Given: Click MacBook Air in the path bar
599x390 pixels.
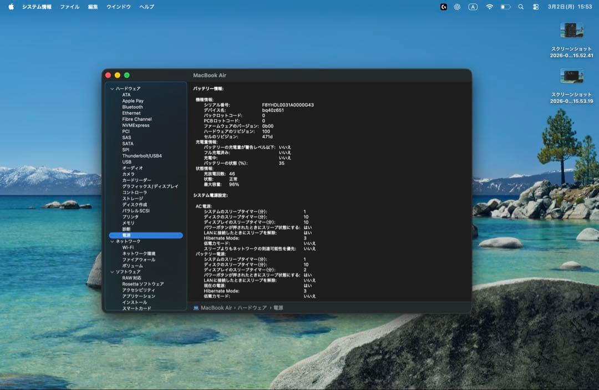Looking at the screenshot, I should pyautogui.click(x=216, y=308).
